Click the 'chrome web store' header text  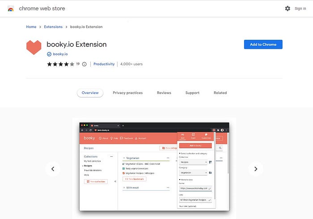(42, 9)
